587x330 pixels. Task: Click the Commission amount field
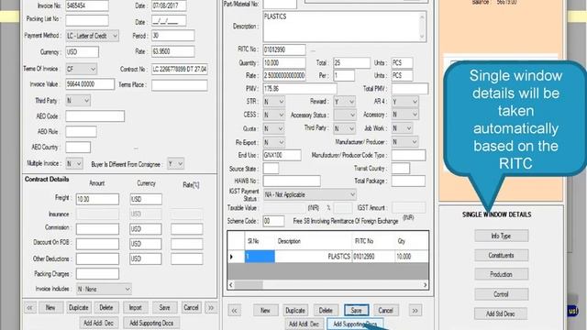[x=98, y=228]
